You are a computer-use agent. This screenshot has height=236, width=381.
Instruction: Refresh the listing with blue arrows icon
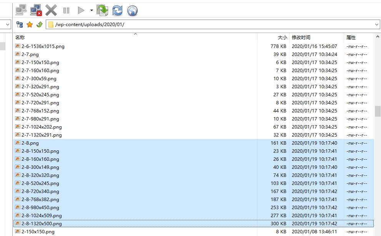(x=117, y=10)
